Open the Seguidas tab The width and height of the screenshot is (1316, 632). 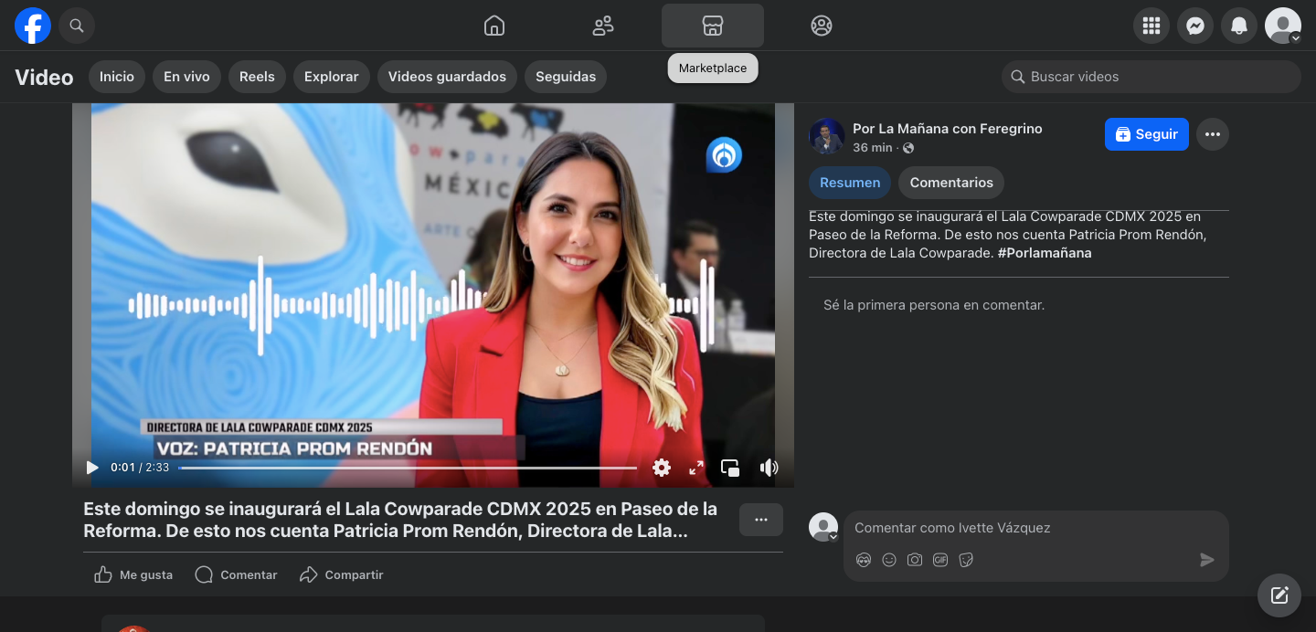click(x=566, y=77)
